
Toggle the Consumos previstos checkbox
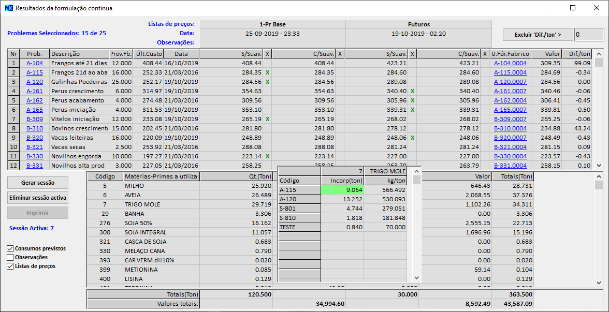[x=10, y=249]
